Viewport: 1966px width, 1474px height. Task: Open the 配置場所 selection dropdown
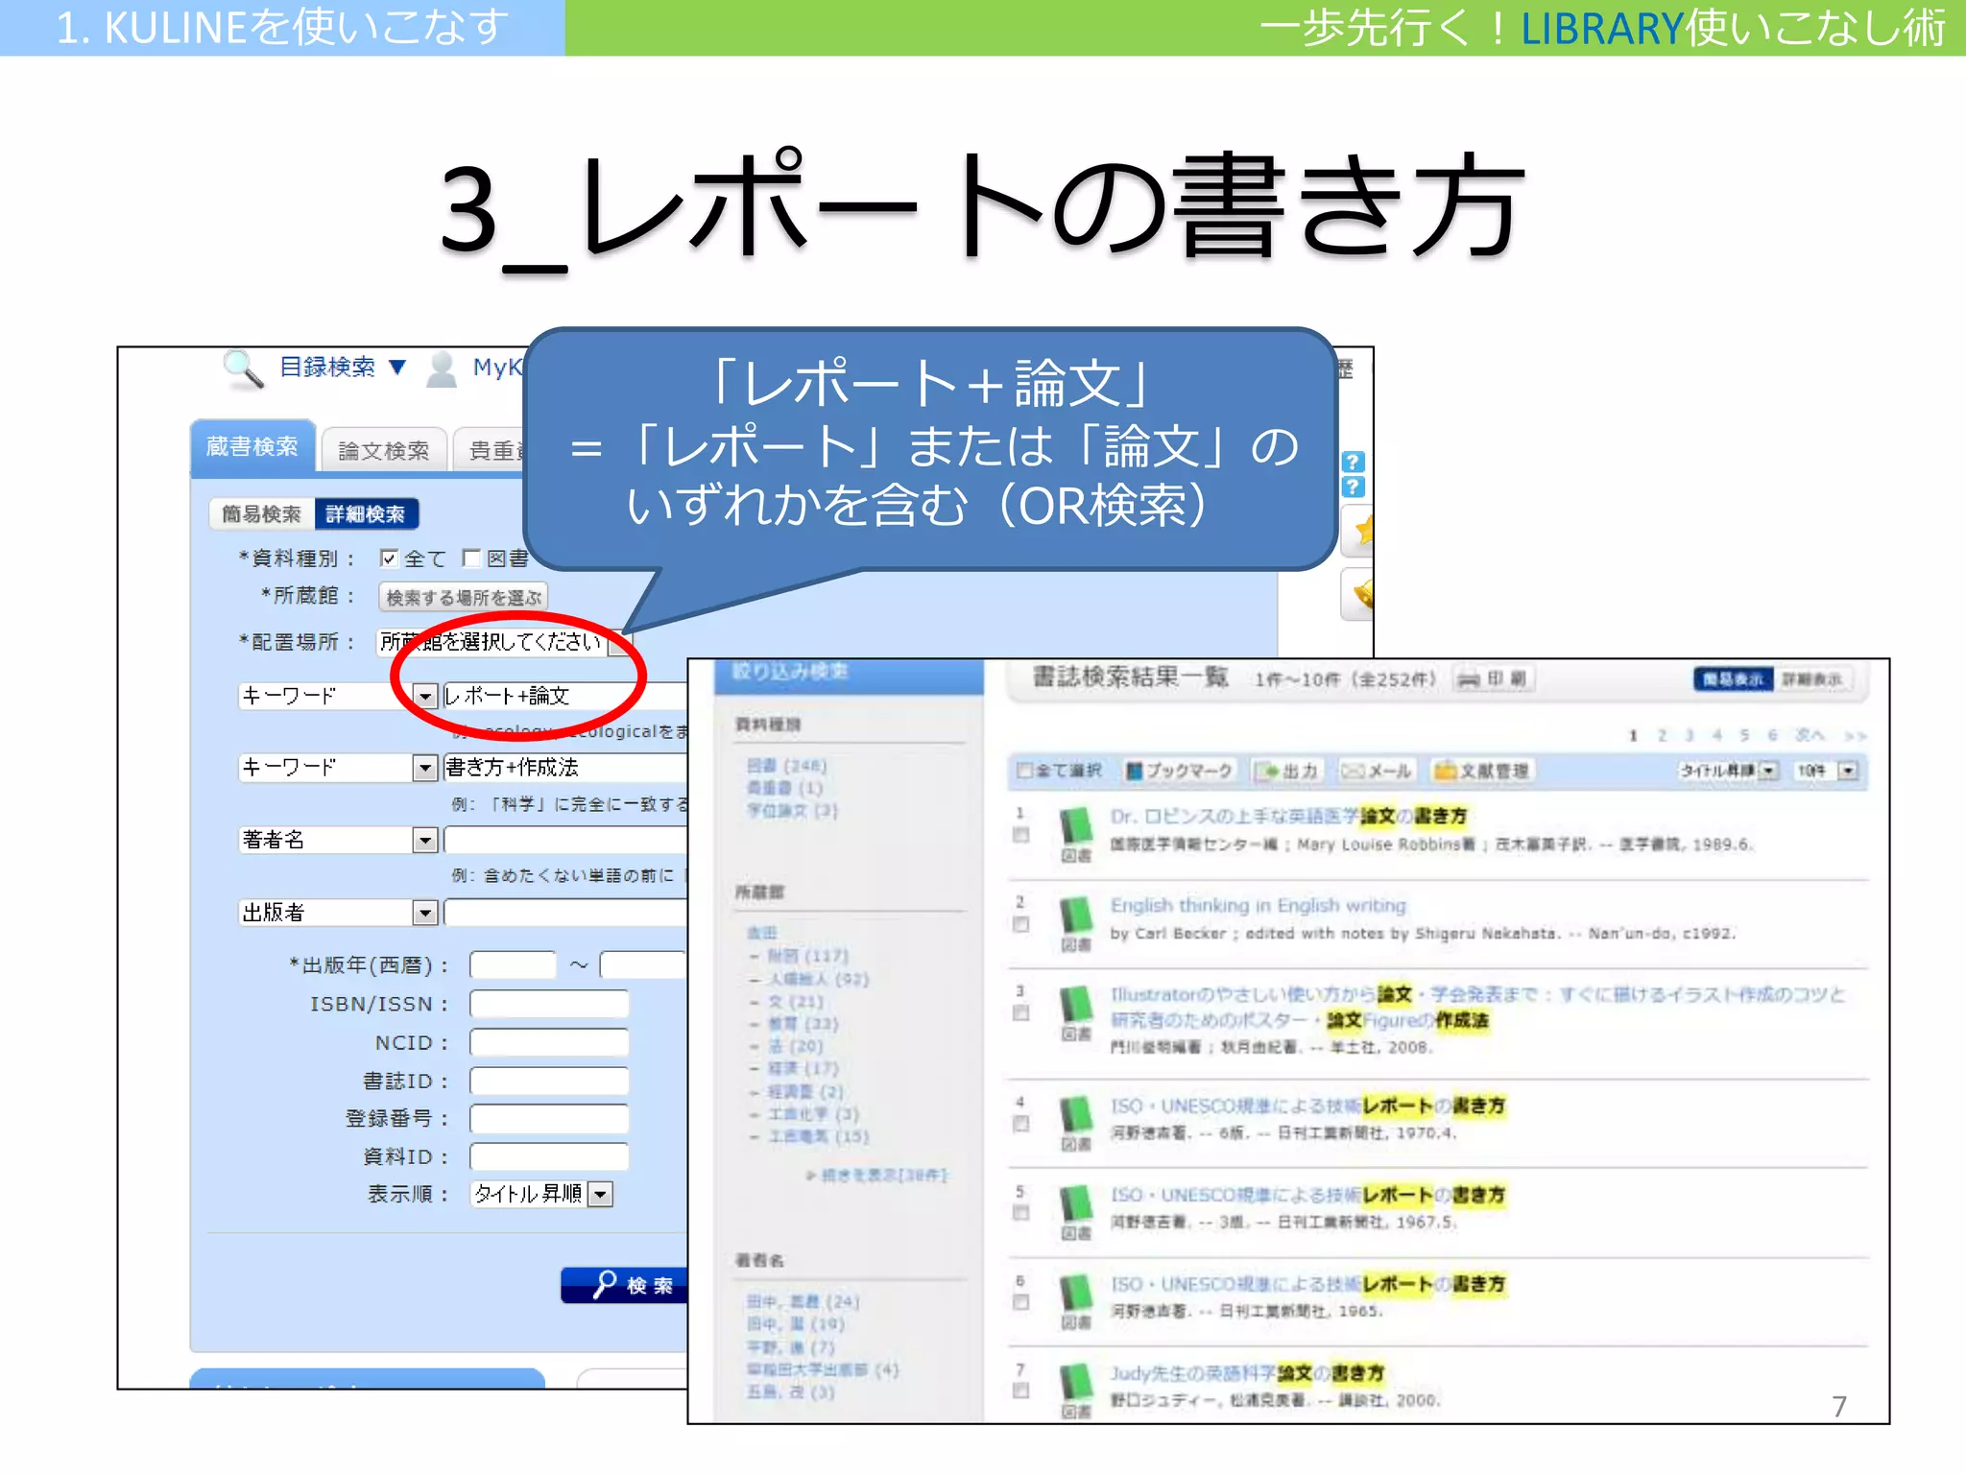(621, 642)
